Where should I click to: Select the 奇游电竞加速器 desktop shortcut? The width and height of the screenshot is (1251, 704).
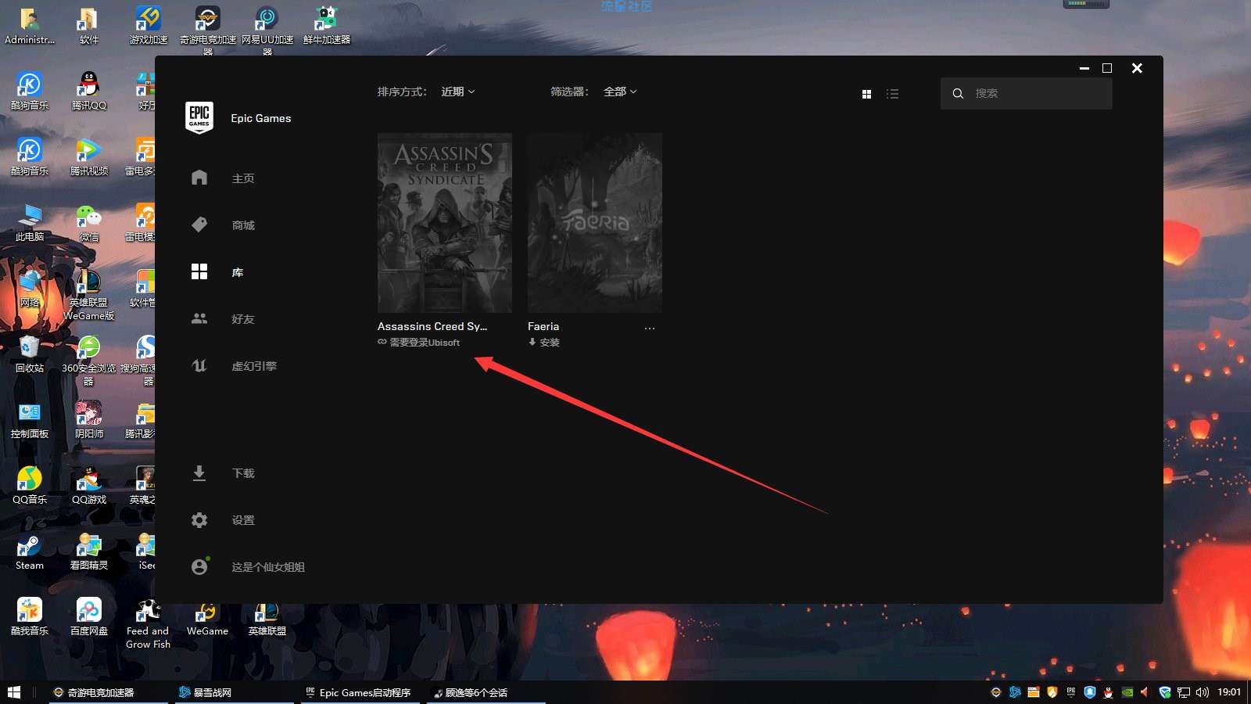tap(208, 30)
